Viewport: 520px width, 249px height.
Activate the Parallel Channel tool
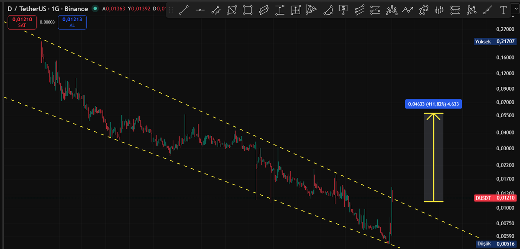[x=264, y=10]
